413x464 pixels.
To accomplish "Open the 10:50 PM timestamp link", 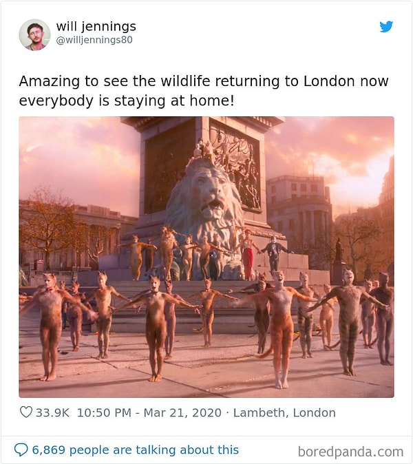I will click(104, 413).
